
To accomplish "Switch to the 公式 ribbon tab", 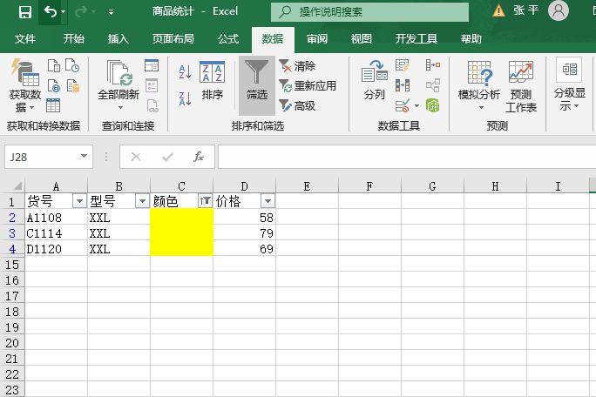I will (228, 39).
